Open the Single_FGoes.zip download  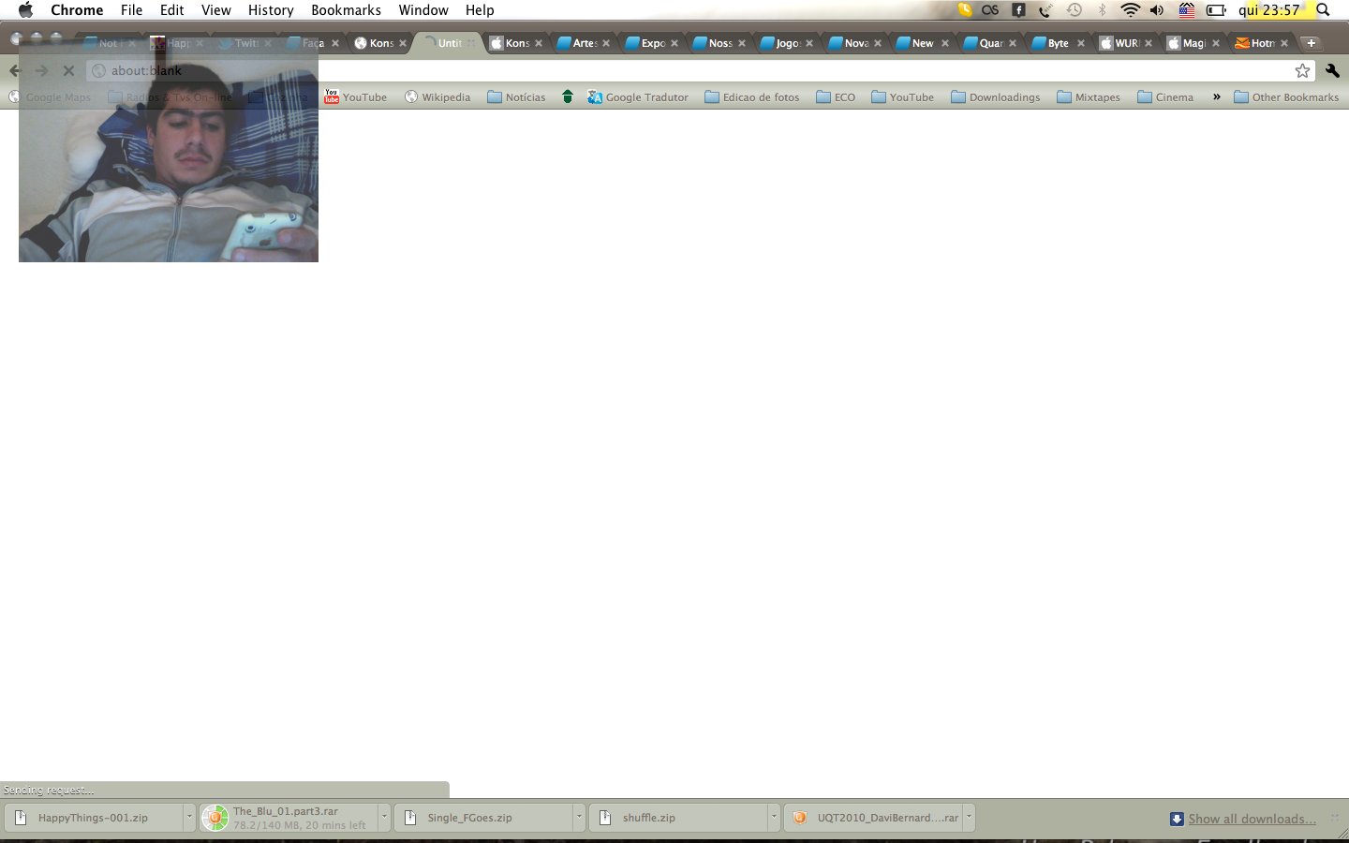[x=483, y=818]
